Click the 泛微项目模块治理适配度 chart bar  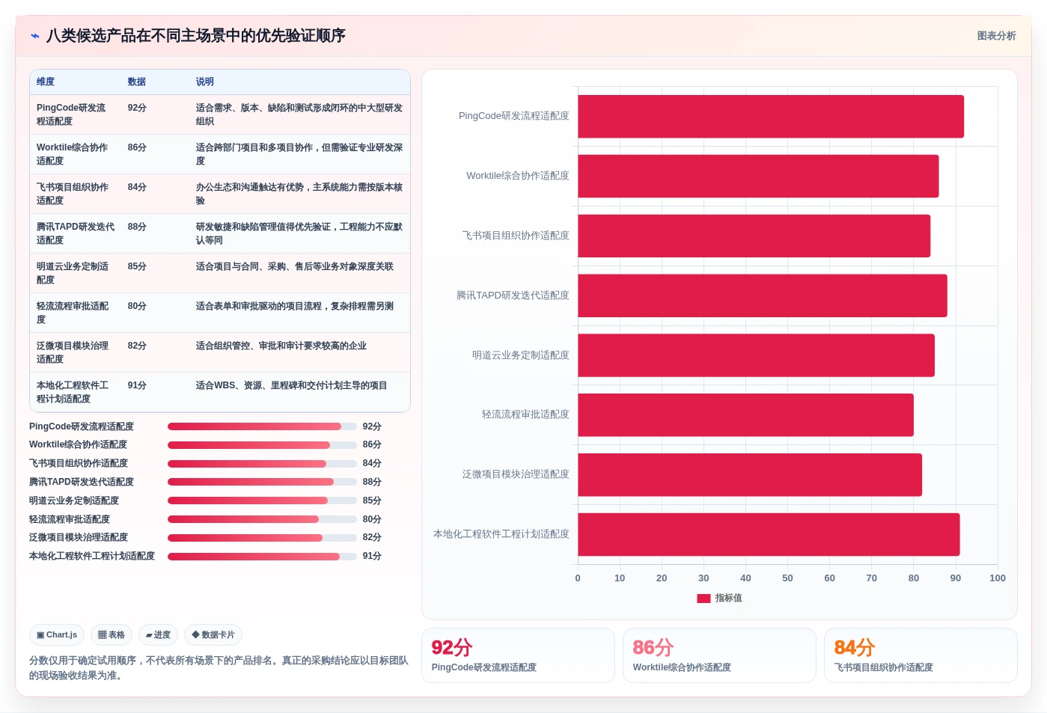pos(750,475)
